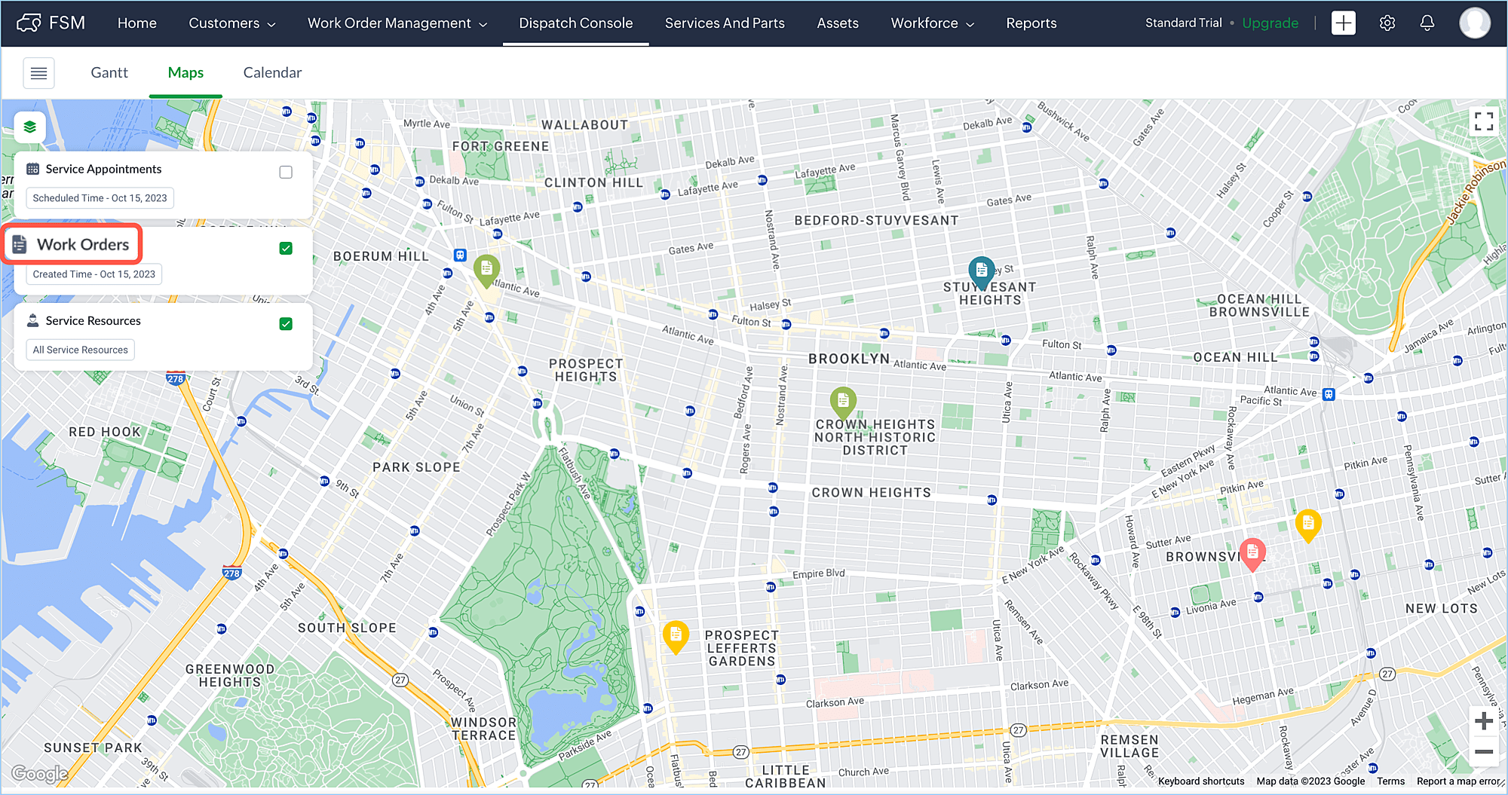
Task: Switch to the Gantt tab
Action: click(109, 72)
